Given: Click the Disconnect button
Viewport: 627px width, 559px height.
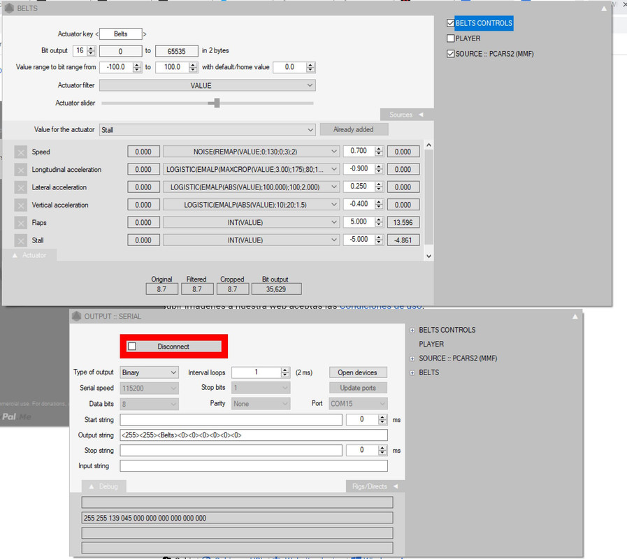Looking at the screenshot, I should (173, 347).
